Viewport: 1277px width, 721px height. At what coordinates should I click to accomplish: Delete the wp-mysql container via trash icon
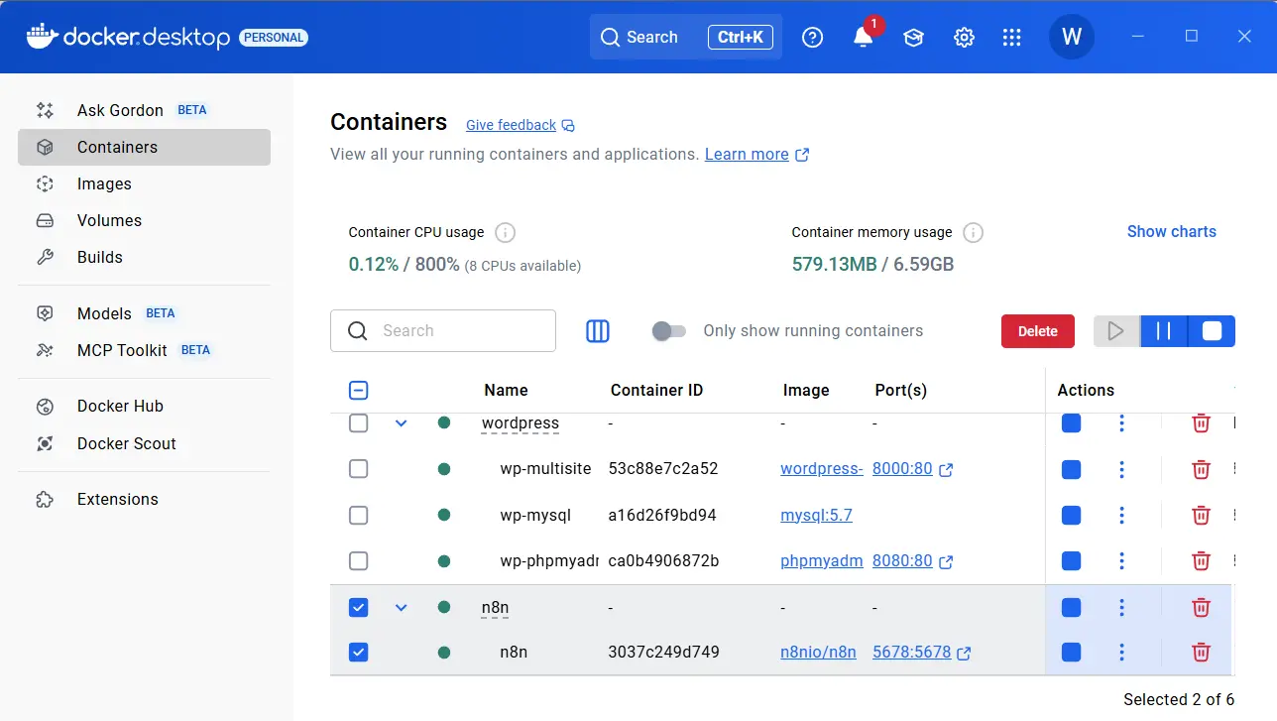tap(1201, 516)
